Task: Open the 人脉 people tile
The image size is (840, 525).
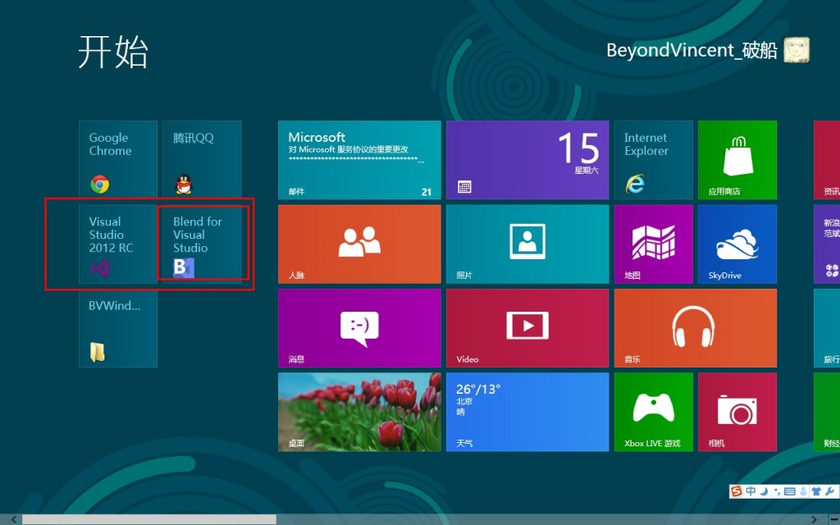Action: pos(359,244)
